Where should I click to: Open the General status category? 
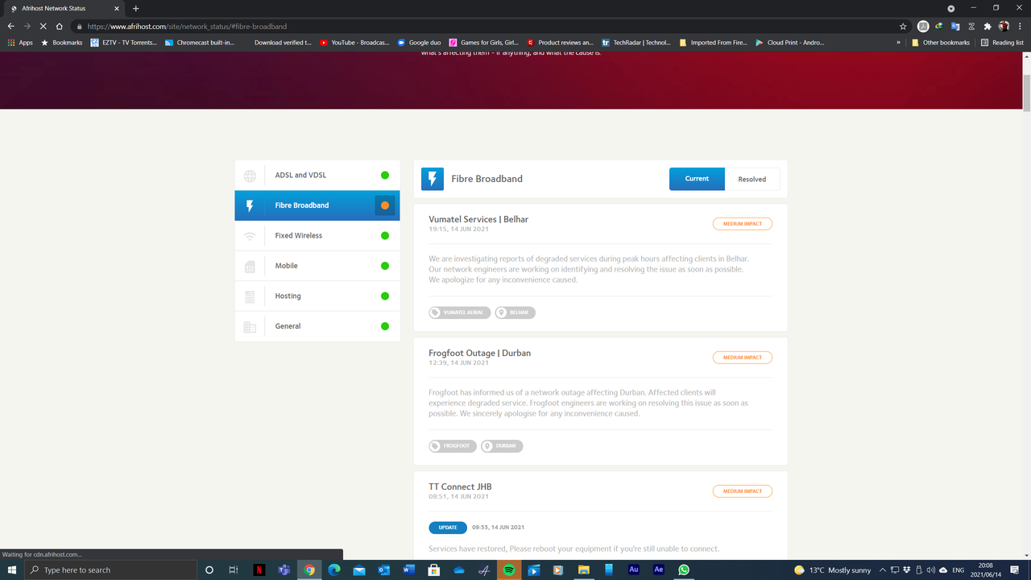tap(317, 326)
